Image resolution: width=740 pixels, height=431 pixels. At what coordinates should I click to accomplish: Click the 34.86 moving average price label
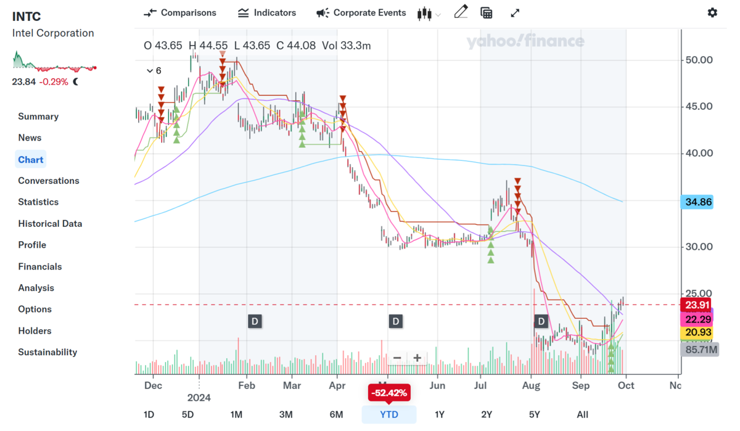(x=698, y=202)
